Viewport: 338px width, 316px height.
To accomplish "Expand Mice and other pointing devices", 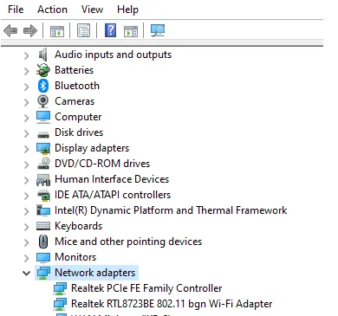I will 27,242.
